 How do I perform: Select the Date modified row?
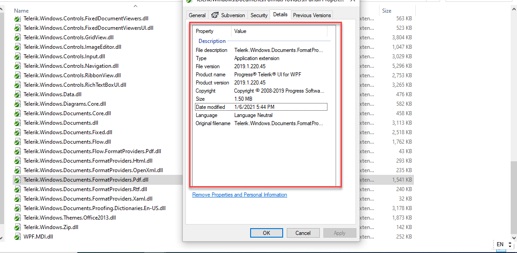point(261,107)
